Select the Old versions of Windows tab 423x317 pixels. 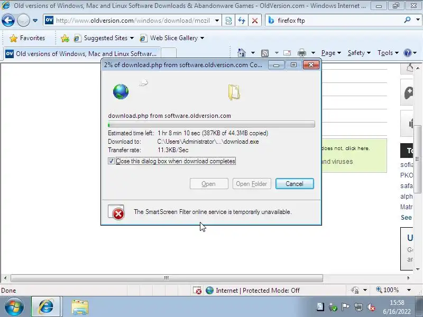(x=82, y=53)
